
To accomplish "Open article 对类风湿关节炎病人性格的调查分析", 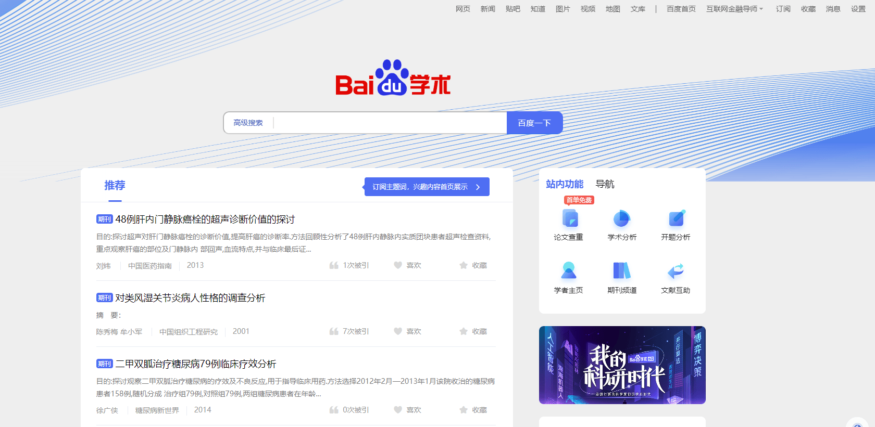I will pyautogui.click(x=190, y=298).
